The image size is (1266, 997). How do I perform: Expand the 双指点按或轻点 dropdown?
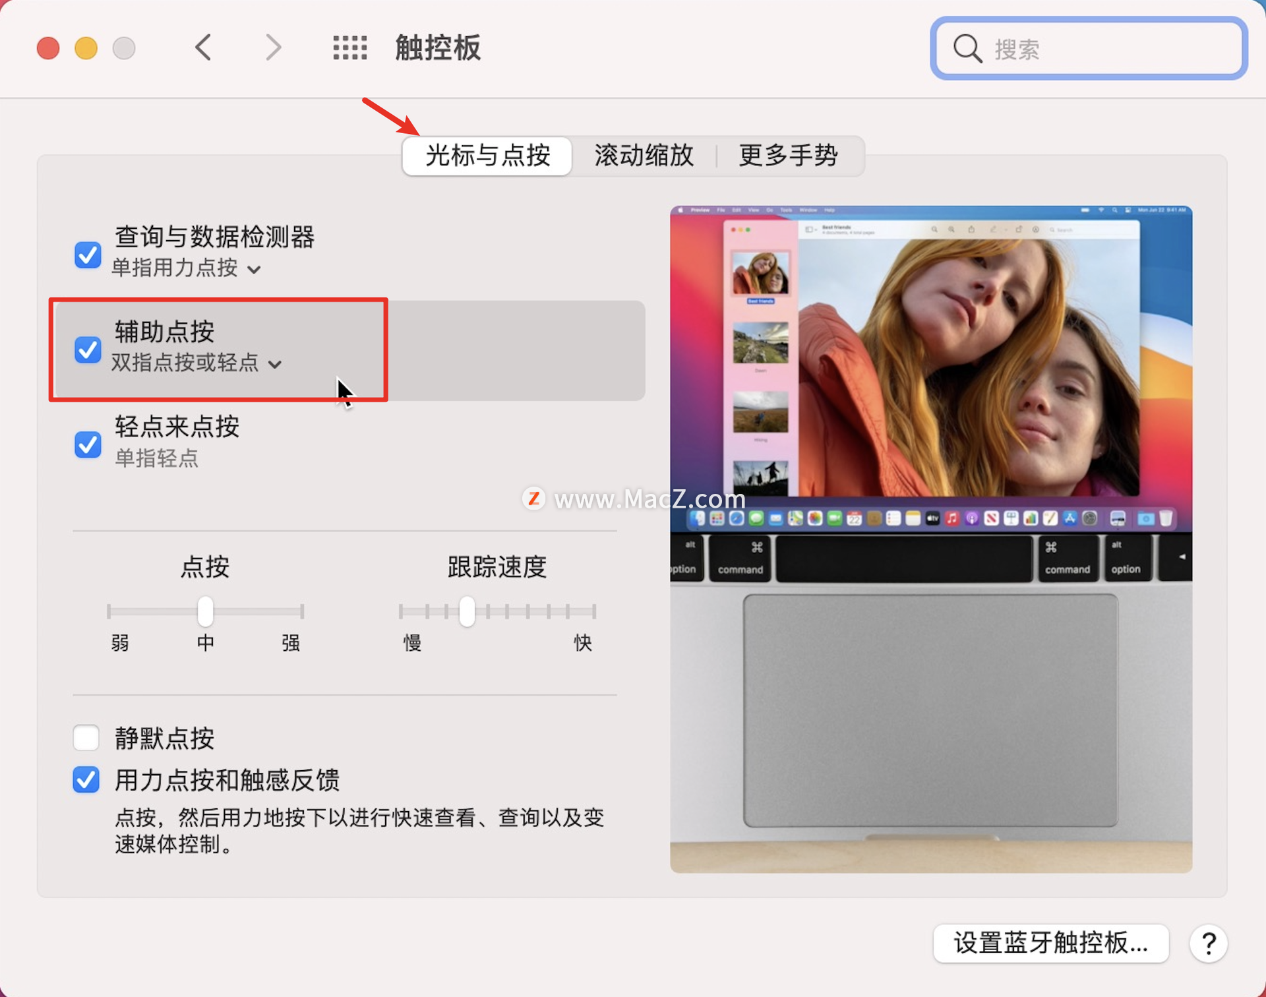[x=196, y=363]
